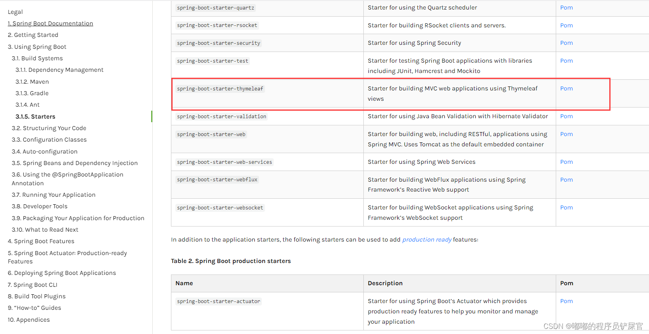Click spring-boot-starter-quartz code text
The width and height of the screenshot is (649, 334).
point(215,8)
